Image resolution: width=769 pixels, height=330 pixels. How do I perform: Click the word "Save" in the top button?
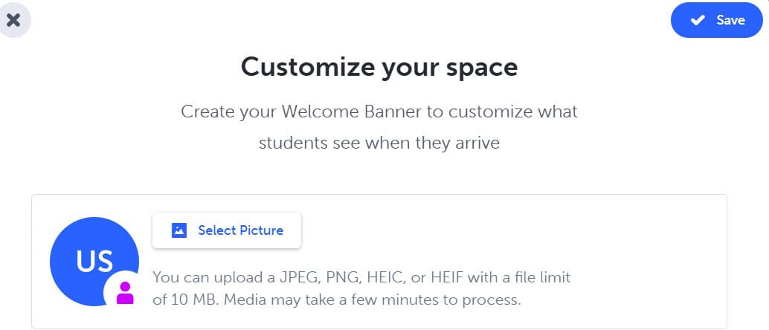pos(730,20)
